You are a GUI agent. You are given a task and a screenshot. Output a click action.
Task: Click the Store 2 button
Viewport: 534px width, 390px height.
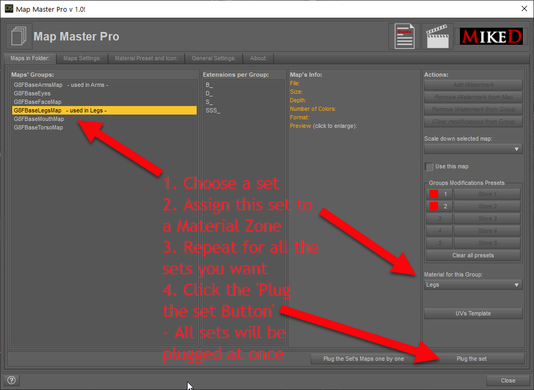(x=487, y=206)
